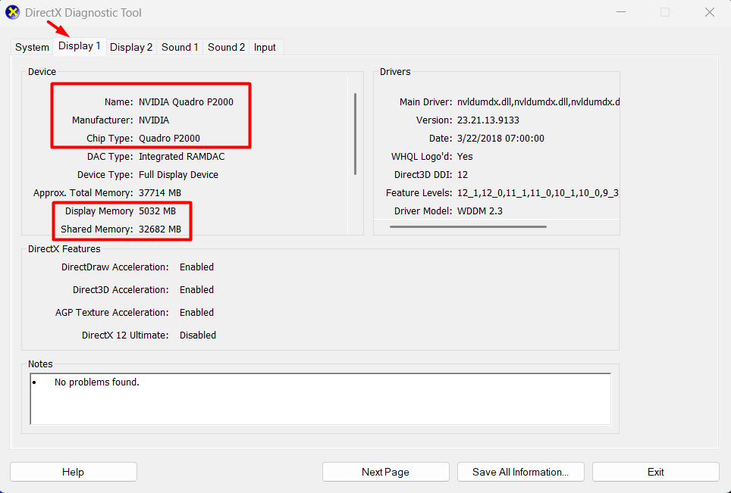This screenshot has width=731, height=493.
Task: Switch to the System tab
Action: 32,47
